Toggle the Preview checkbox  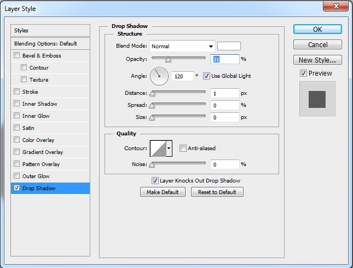pyautogui.click(x=303, y=73)
